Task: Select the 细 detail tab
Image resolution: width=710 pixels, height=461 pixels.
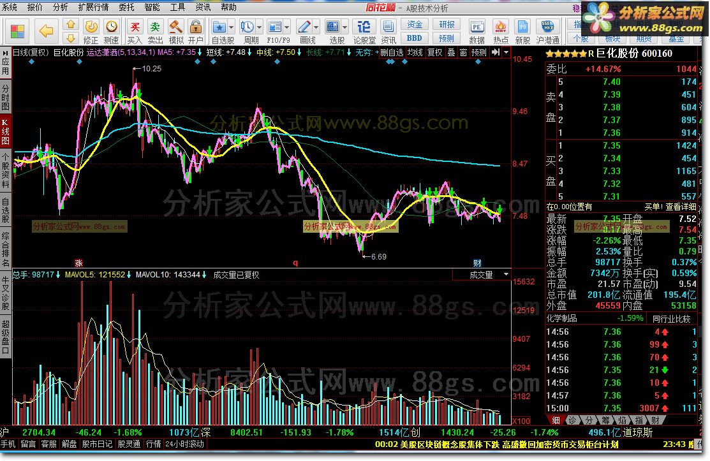Action: [556, 420]
